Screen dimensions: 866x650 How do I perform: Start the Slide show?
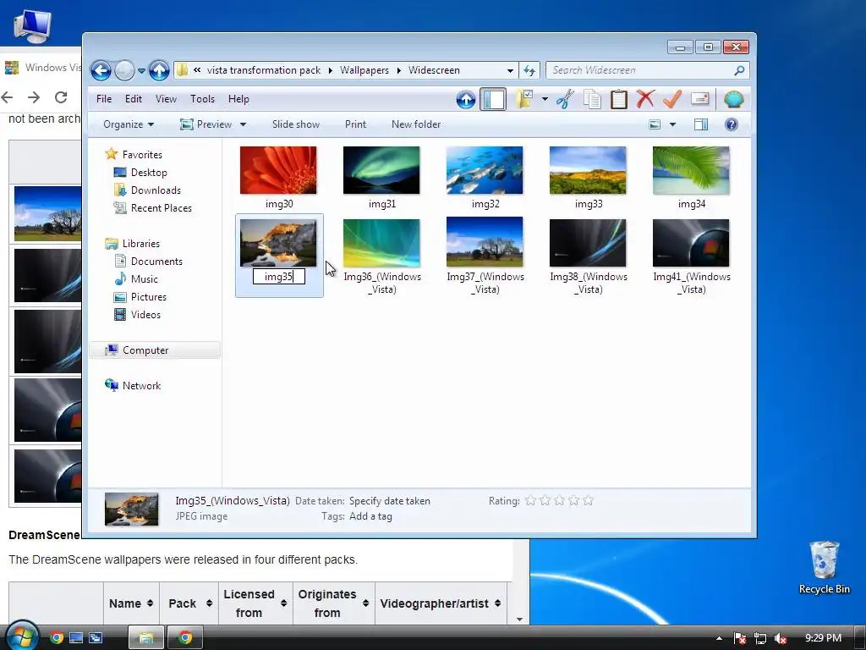coord(295,124)
